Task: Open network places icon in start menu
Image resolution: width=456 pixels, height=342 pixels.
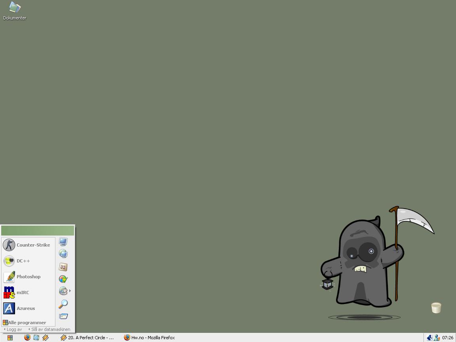Action: click(x=63, y=254)
